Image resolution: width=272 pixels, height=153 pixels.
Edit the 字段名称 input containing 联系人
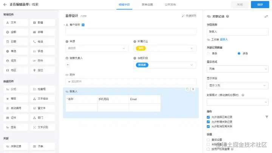point(238,32)
